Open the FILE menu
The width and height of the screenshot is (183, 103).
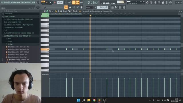point(2,2)
